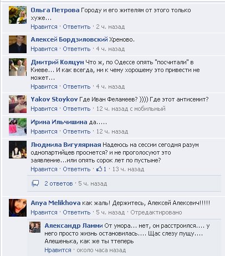225x256 pixels.
Task: Open Дмитрий Колцун's profile name link
Action: pyautogui.click(x=57, y=62)
